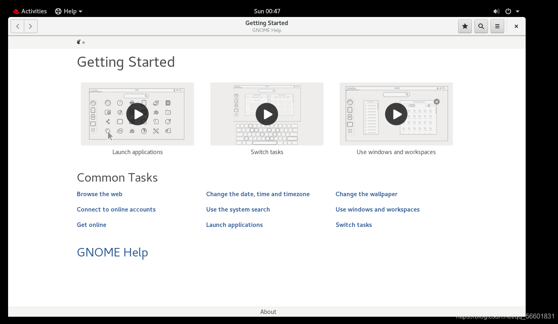Screen dimensions: 558x324
Task: Go back with the left arrow button
Action: point(17,26)
